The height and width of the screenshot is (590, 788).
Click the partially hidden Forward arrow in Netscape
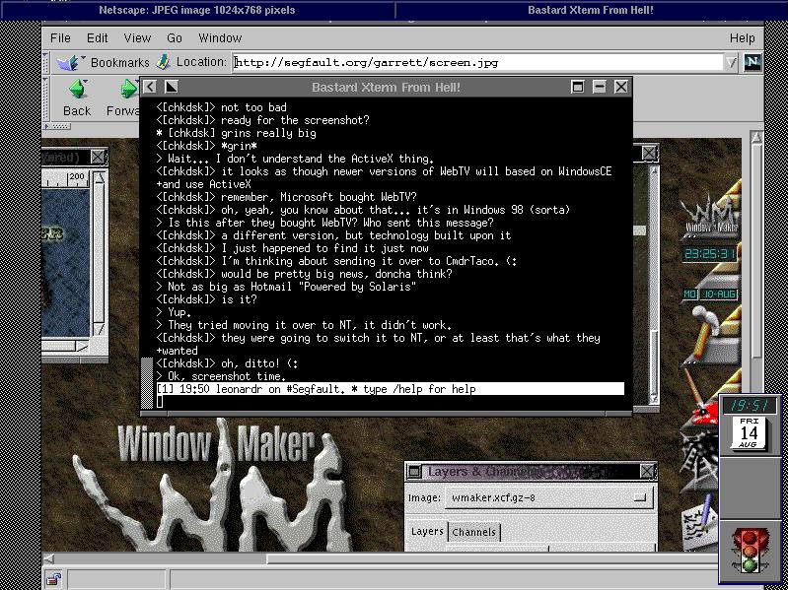129,89
